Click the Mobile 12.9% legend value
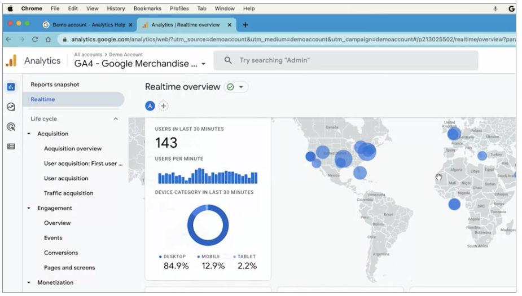The width and height of the screenshot is (522, 296). [x=213, y=266]
